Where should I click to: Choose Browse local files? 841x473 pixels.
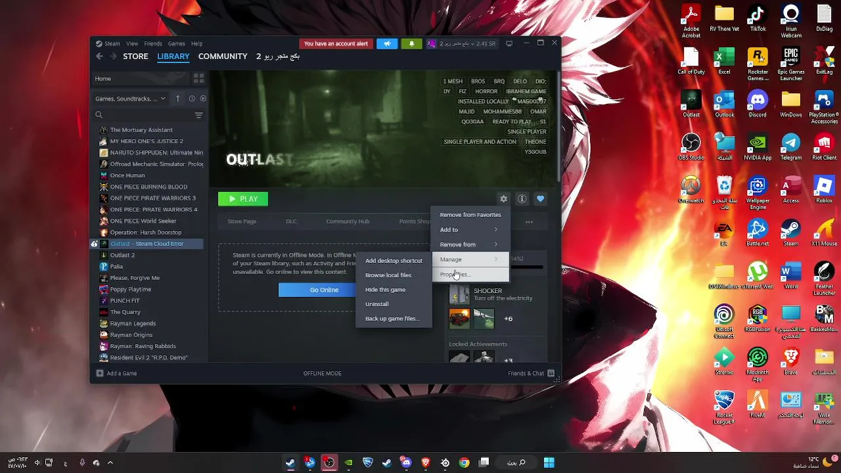394,275
